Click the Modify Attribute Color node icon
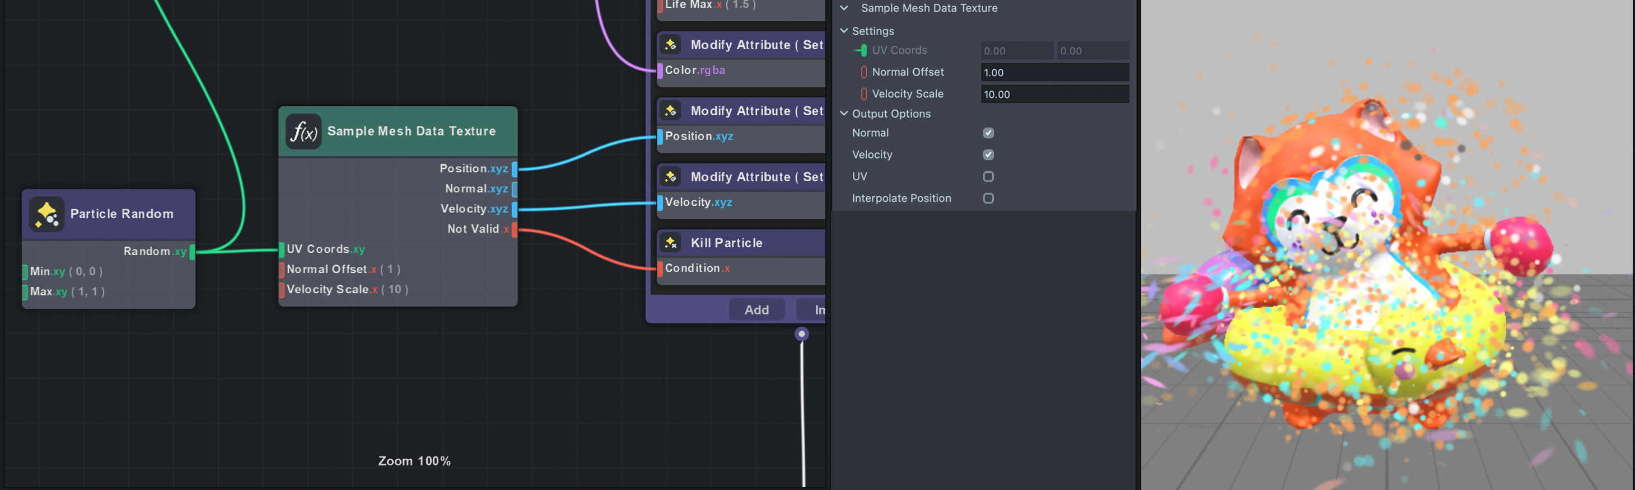The height and width of the screenshot is (490, 1635). click(x=670, y=45)
